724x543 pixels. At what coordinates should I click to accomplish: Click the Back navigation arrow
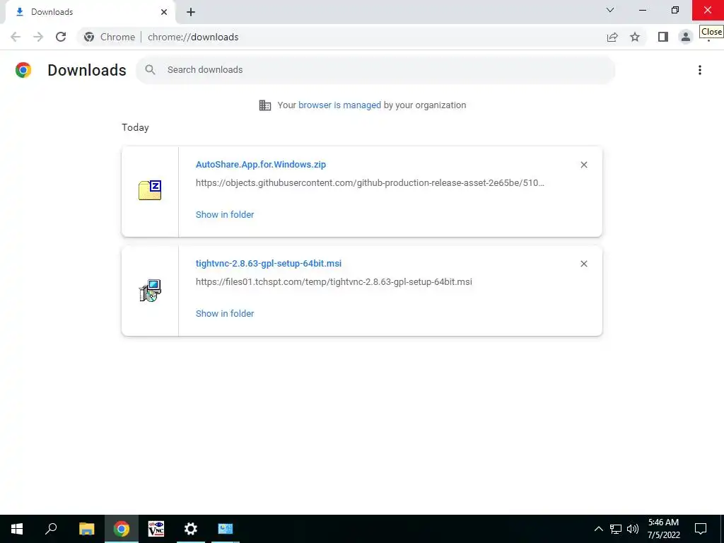tap(16, 37)
